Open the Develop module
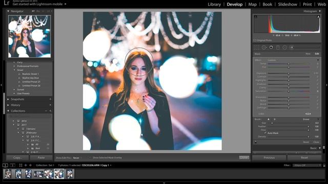The width and height of the screenshot is (328, 184). (x=235, y=5)
